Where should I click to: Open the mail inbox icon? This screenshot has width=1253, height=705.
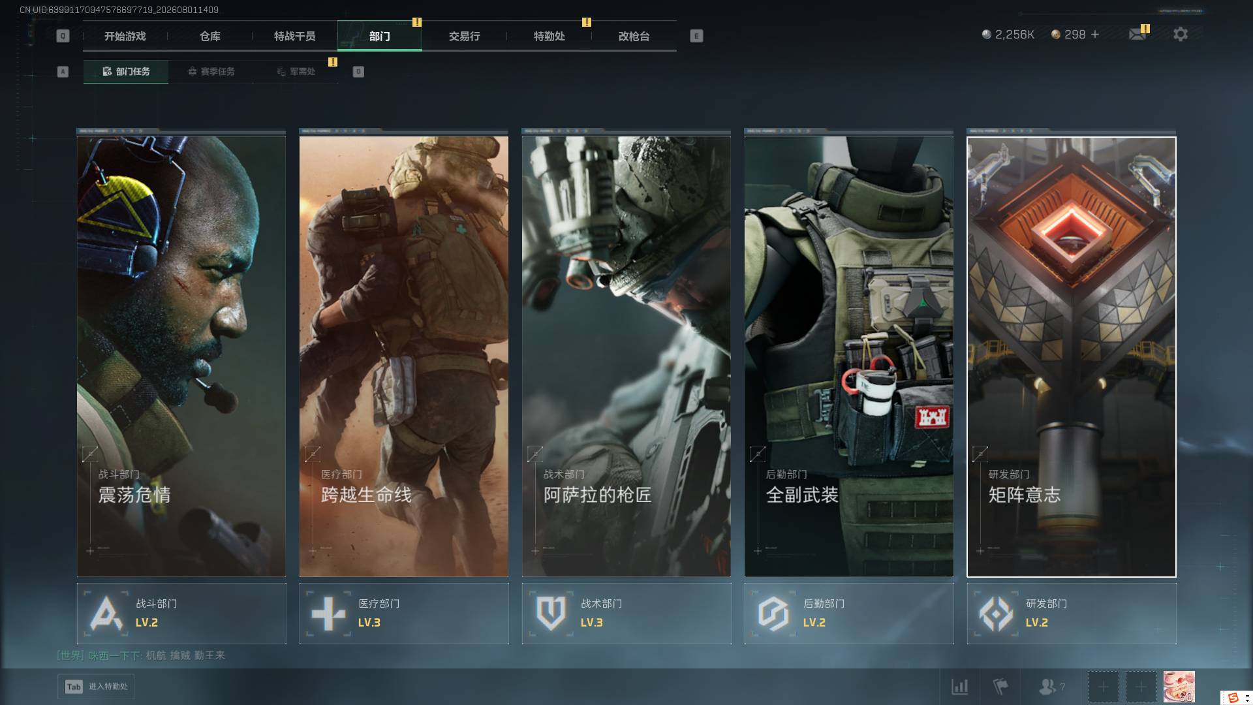click(x=1137, y=34)
